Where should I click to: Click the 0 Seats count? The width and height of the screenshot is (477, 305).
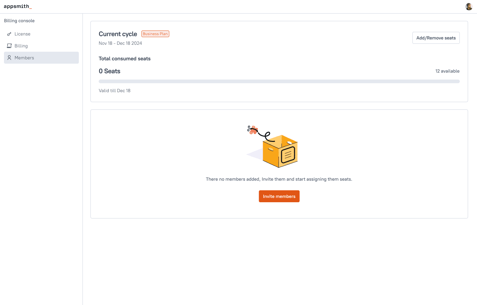(x=109, y=71)
